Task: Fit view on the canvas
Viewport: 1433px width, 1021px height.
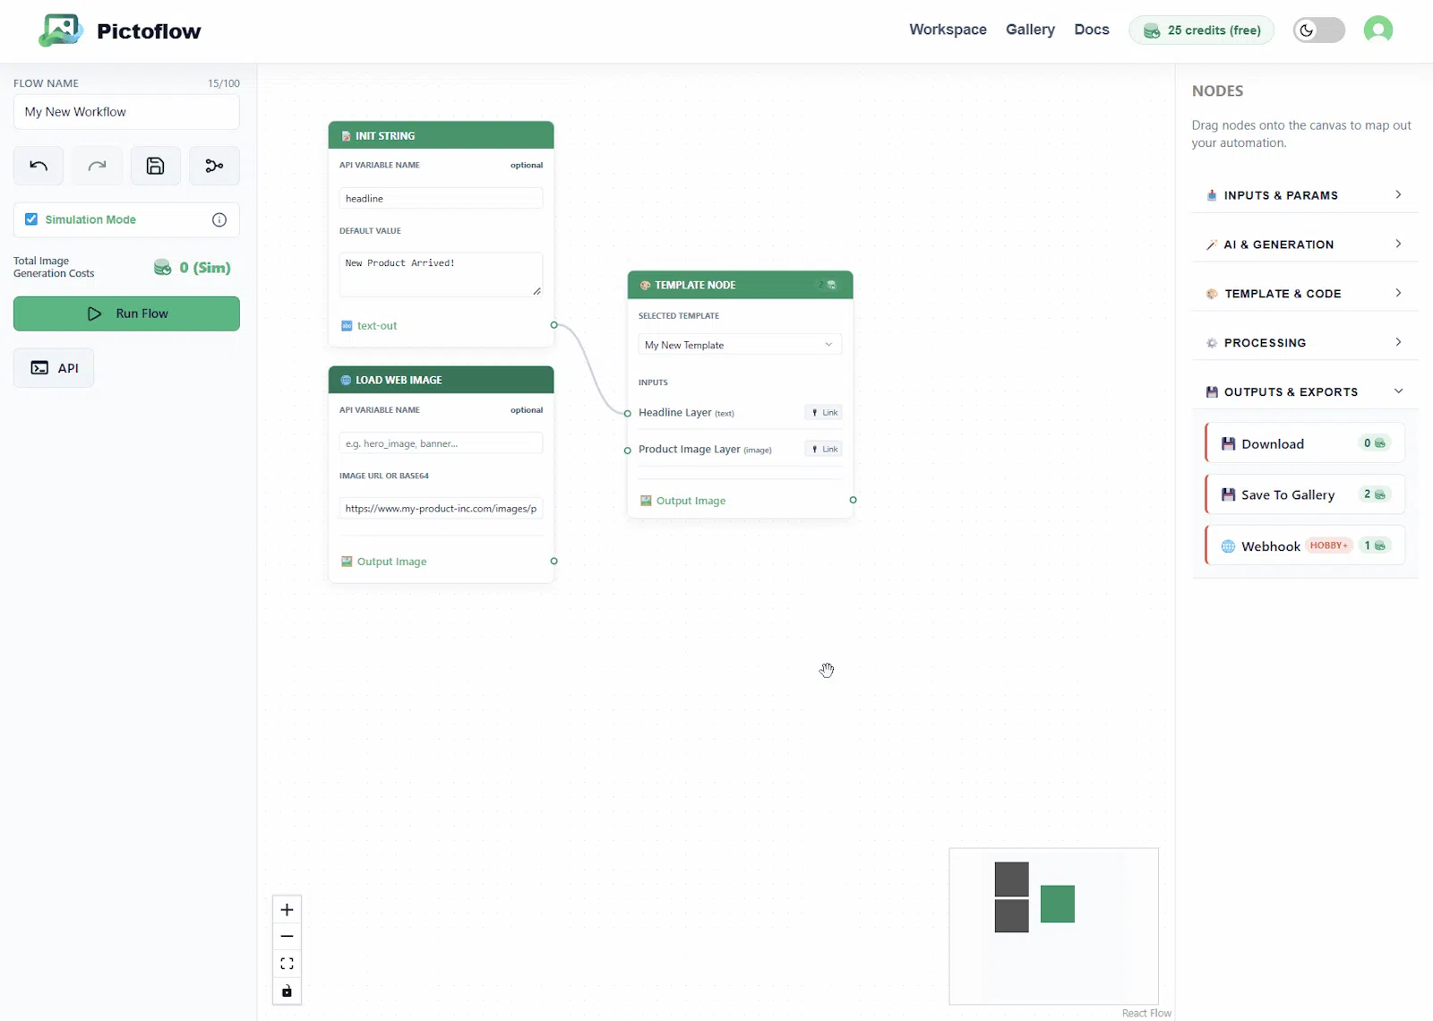Action: tap(287, 964)
